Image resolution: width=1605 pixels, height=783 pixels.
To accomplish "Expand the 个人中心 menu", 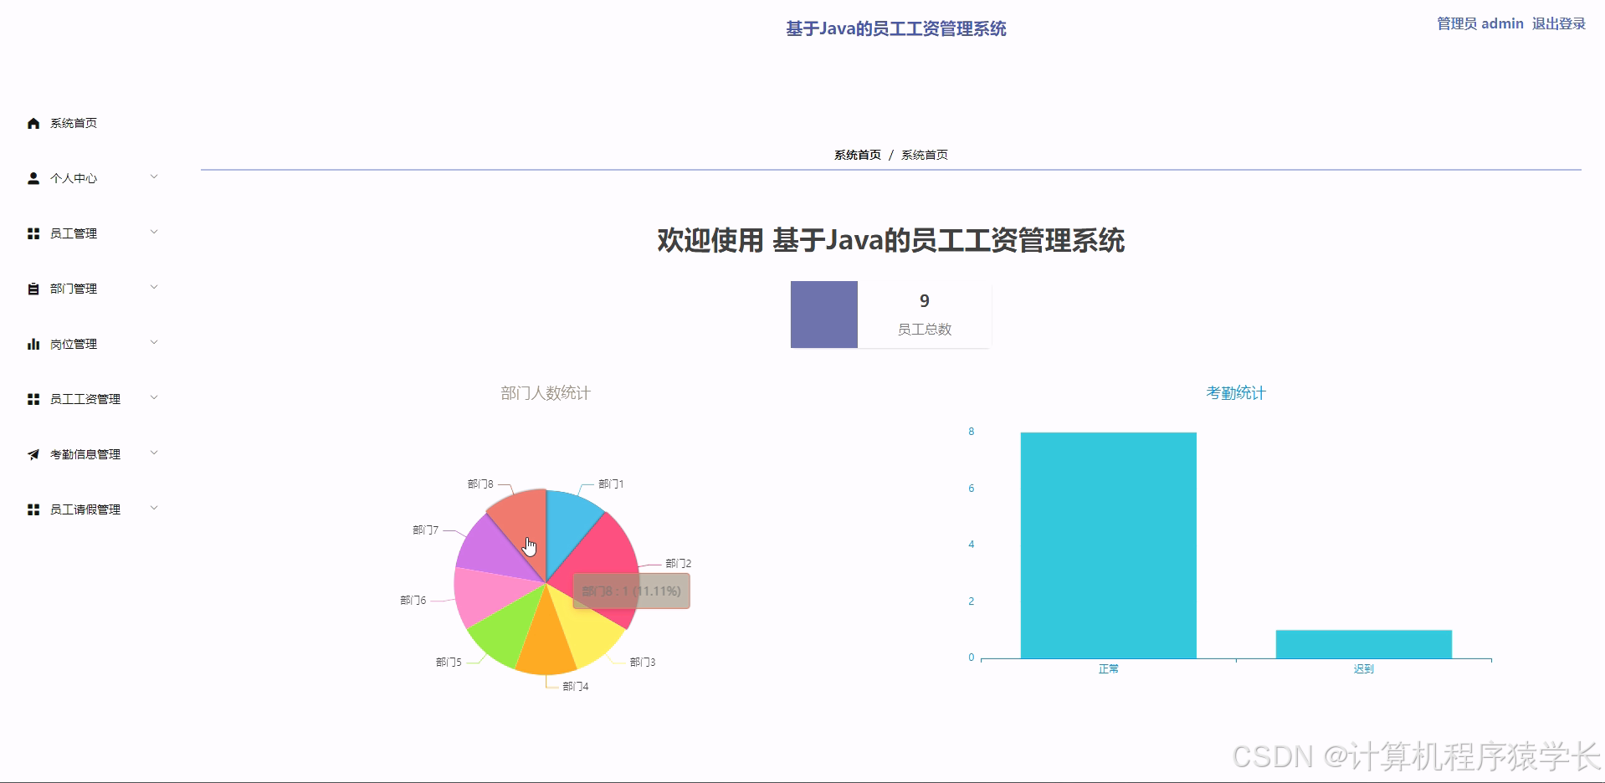I will pyautogui.click(x=153, y=177).
